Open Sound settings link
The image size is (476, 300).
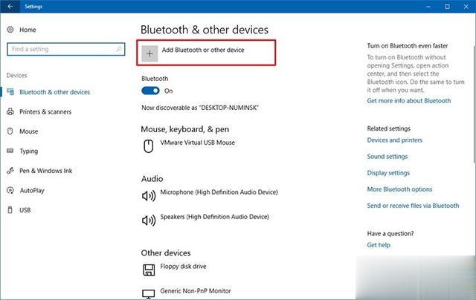point(387,157)
